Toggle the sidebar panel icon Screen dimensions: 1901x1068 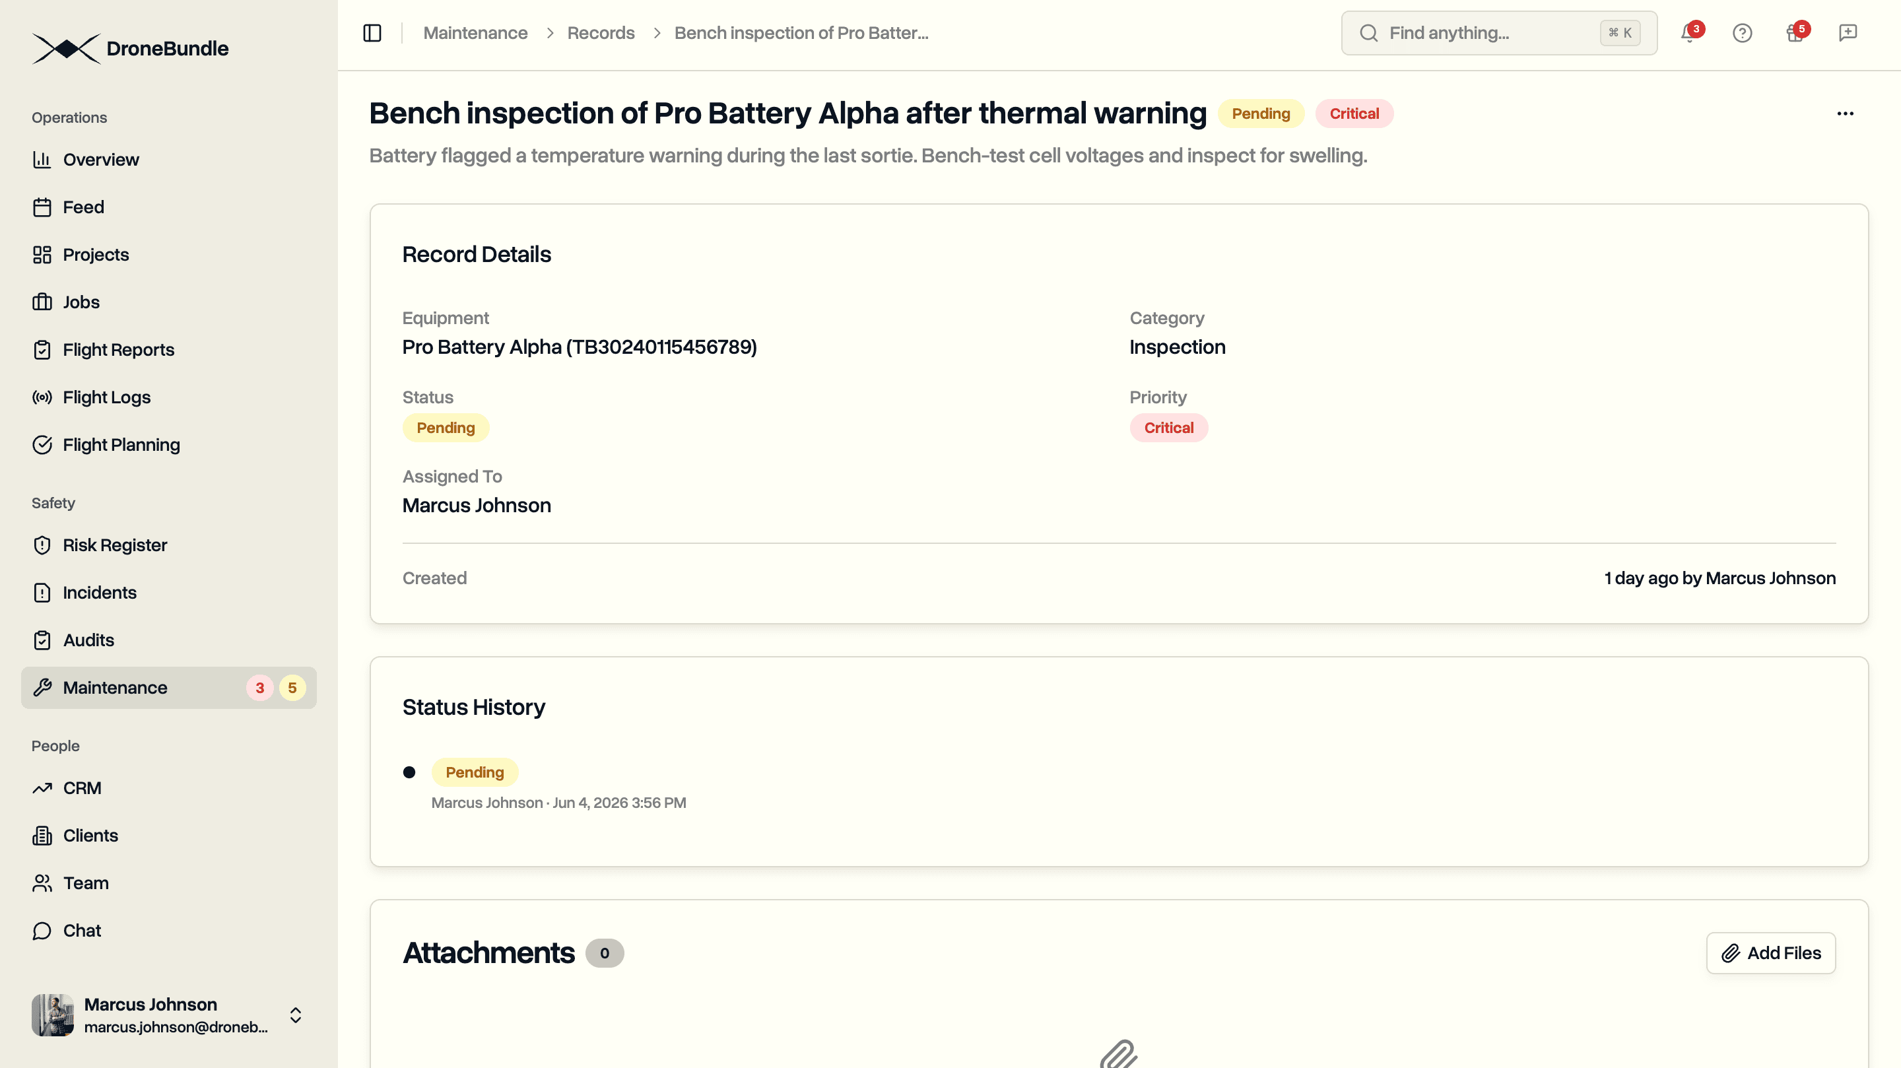[372, 33]
